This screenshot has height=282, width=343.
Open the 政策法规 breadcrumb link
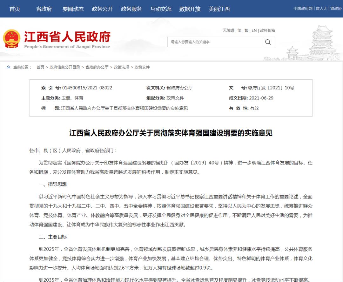(121, 67)
